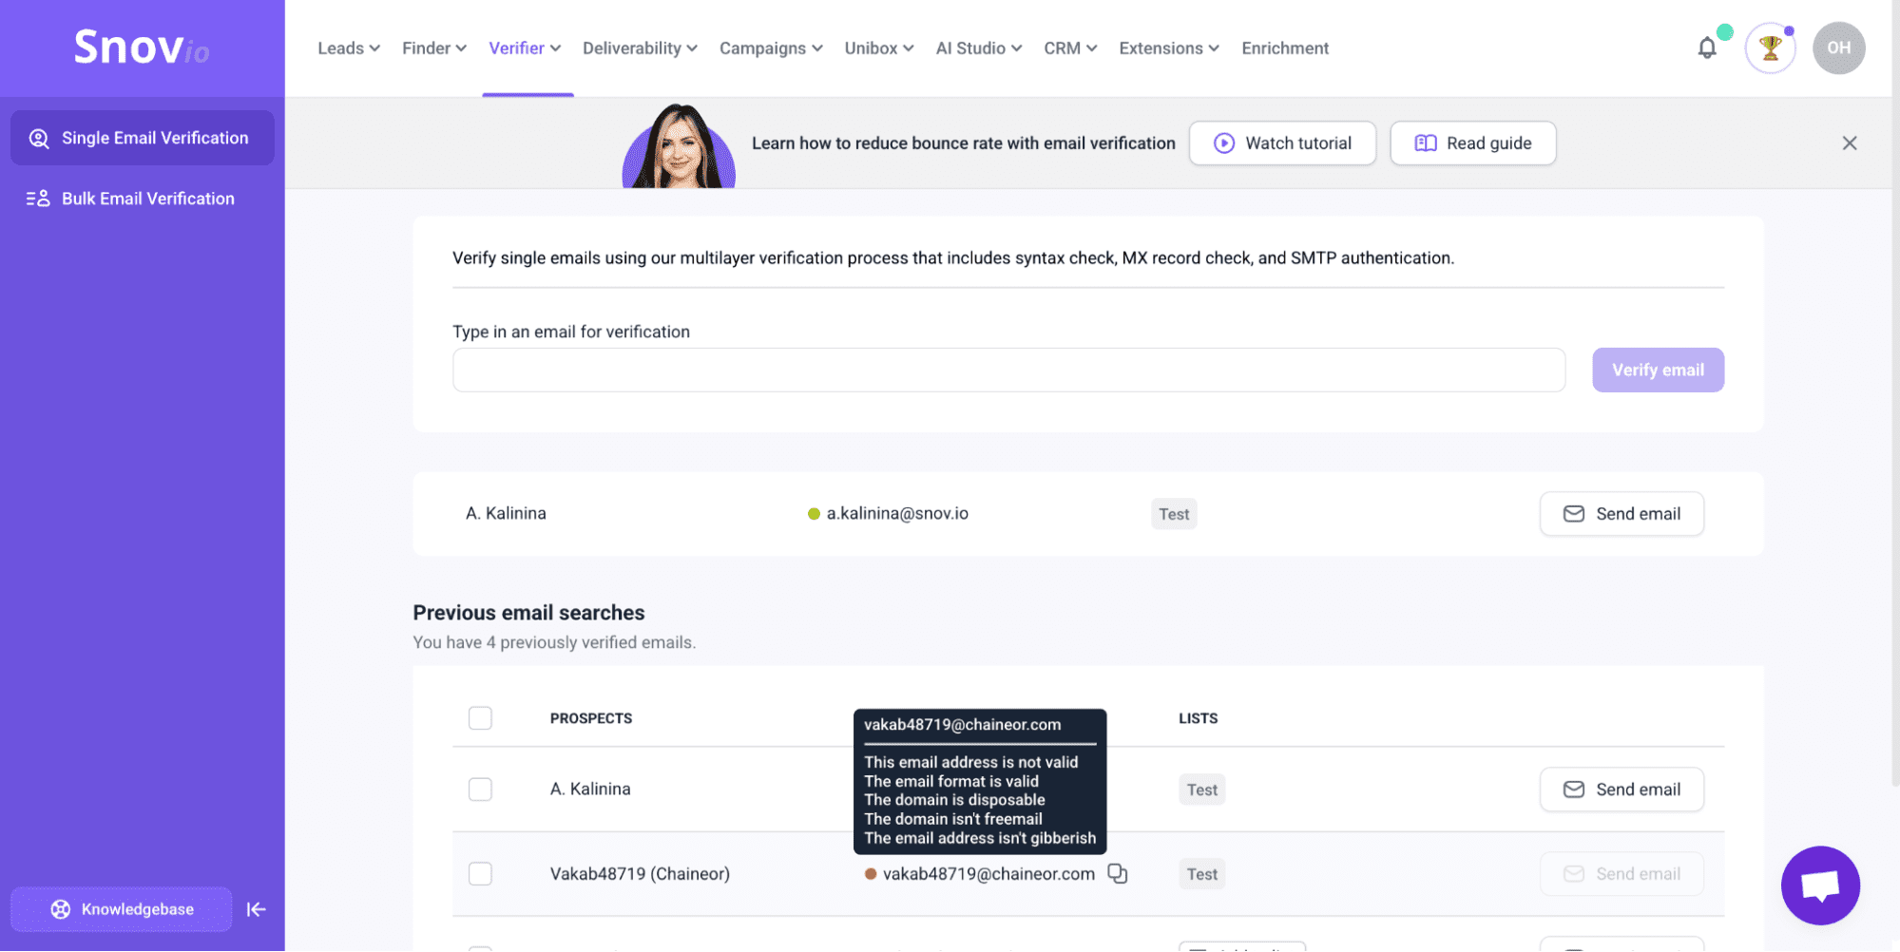Copy vakab48719@chaineor.com email address
The width and height of the screenshot is (1900, 952).
pyautogui.click(x=1118, y=873)
